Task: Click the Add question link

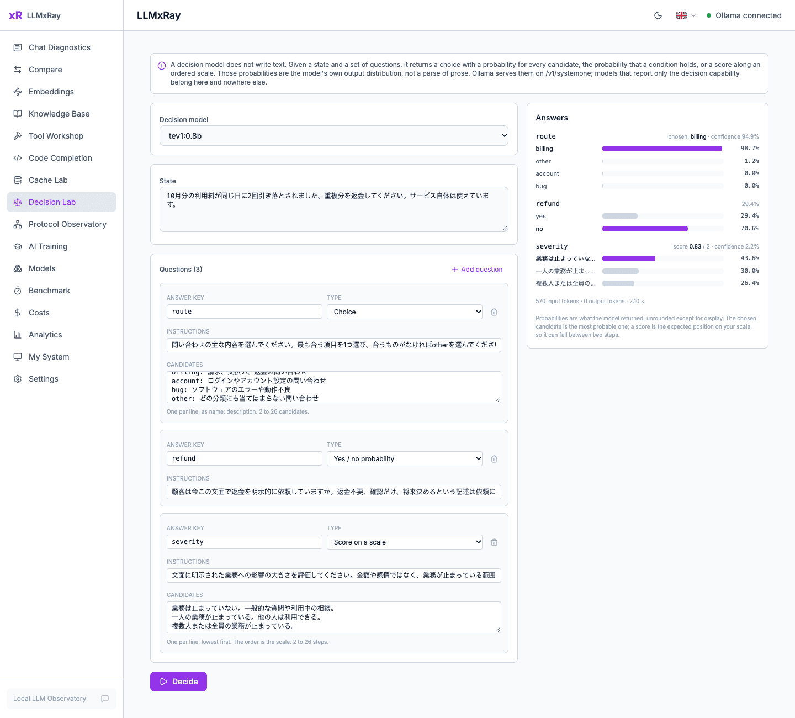Action: [478, 270]
